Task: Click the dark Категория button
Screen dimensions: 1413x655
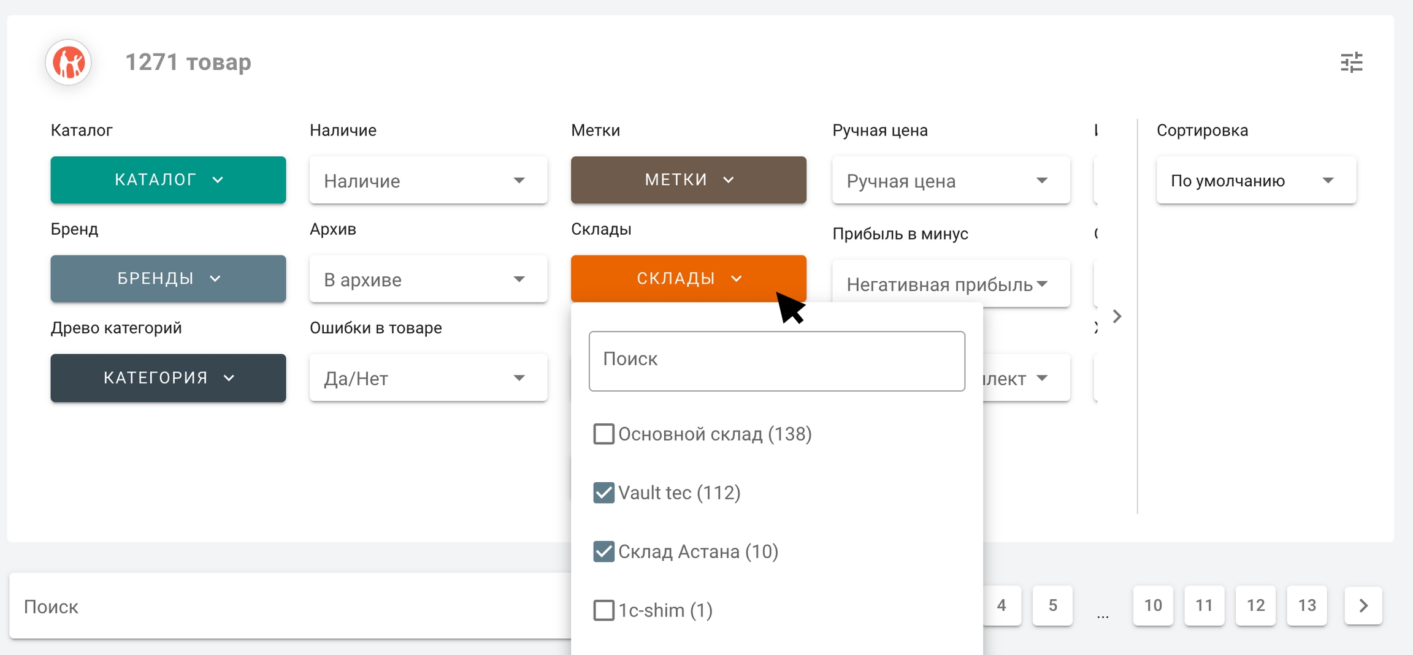Action: pos(168,378)
